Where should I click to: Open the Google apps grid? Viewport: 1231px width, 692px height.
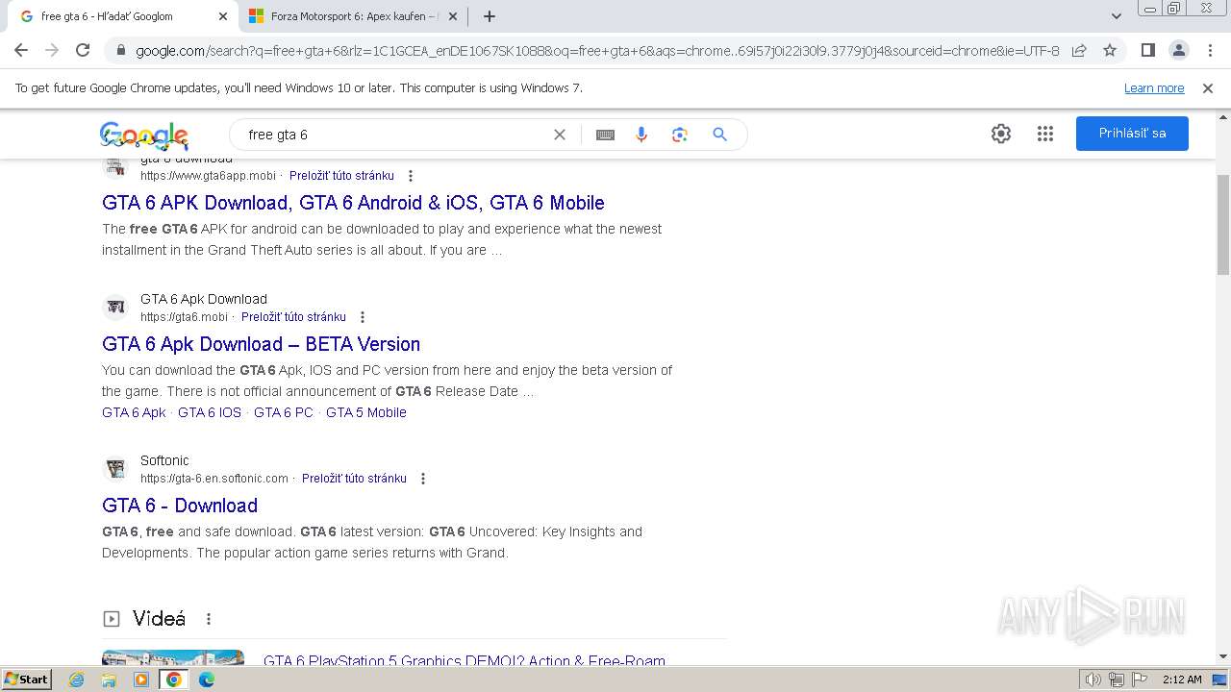1045,134
